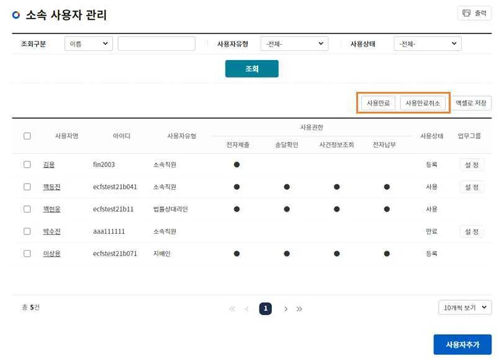Open user name link for fin2003
This screenshot has width=499, height=361.
point(48,165)
